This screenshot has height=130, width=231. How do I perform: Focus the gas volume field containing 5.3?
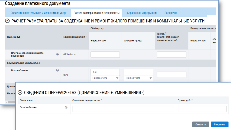tap(105, 72)
